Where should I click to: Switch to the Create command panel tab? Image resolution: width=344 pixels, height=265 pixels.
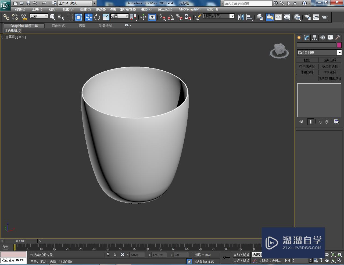coord(299,38)
